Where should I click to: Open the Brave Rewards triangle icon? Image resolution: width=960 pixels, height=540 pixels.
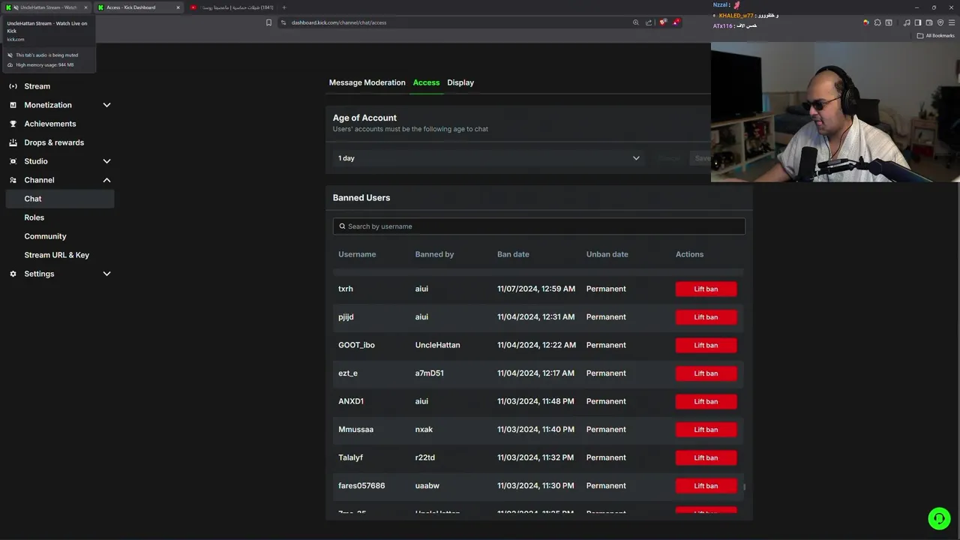tap(676, 22)
